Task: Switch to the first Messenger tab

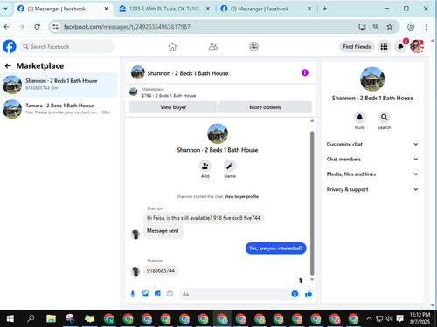Action: 59,9
